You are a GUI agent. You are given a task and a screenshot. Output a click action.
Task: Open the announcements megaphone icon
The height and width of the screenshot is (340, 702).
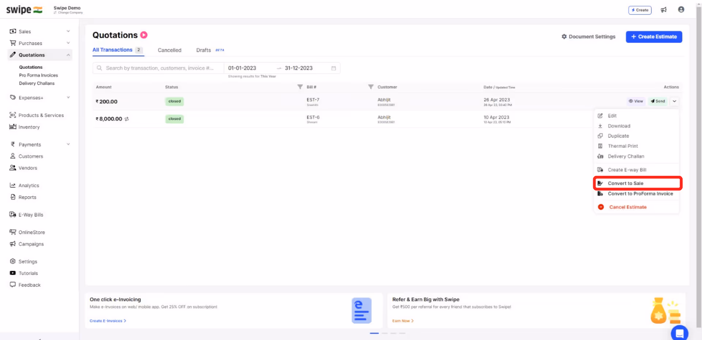(664, 10)
